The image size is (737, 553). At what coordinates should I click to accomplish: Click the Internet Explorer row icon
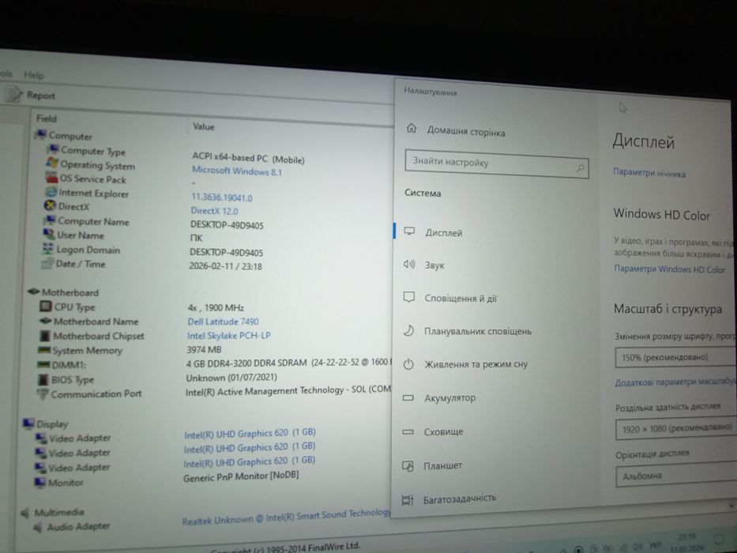click(x=51, y=192)
